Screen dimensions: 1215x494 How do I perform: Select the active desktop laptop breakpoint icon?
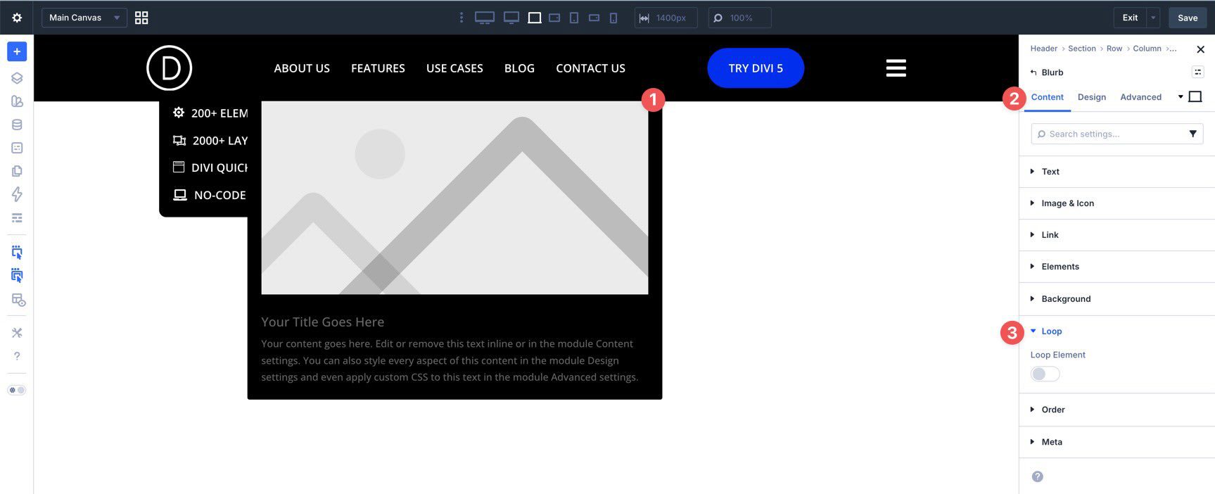click(535, 18)
